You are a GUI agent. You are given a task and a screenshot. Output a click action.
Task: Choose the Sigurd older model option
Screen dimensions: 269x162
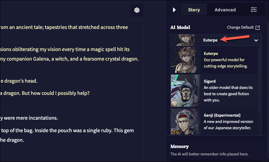(x=214, y=91)
